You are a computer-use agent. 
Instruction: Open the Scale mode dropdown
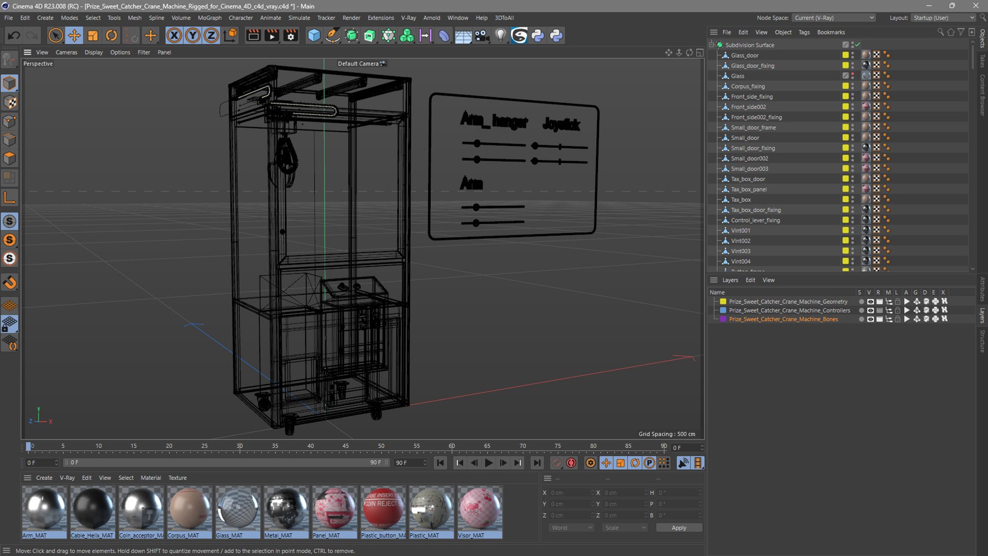pos(625,528)
